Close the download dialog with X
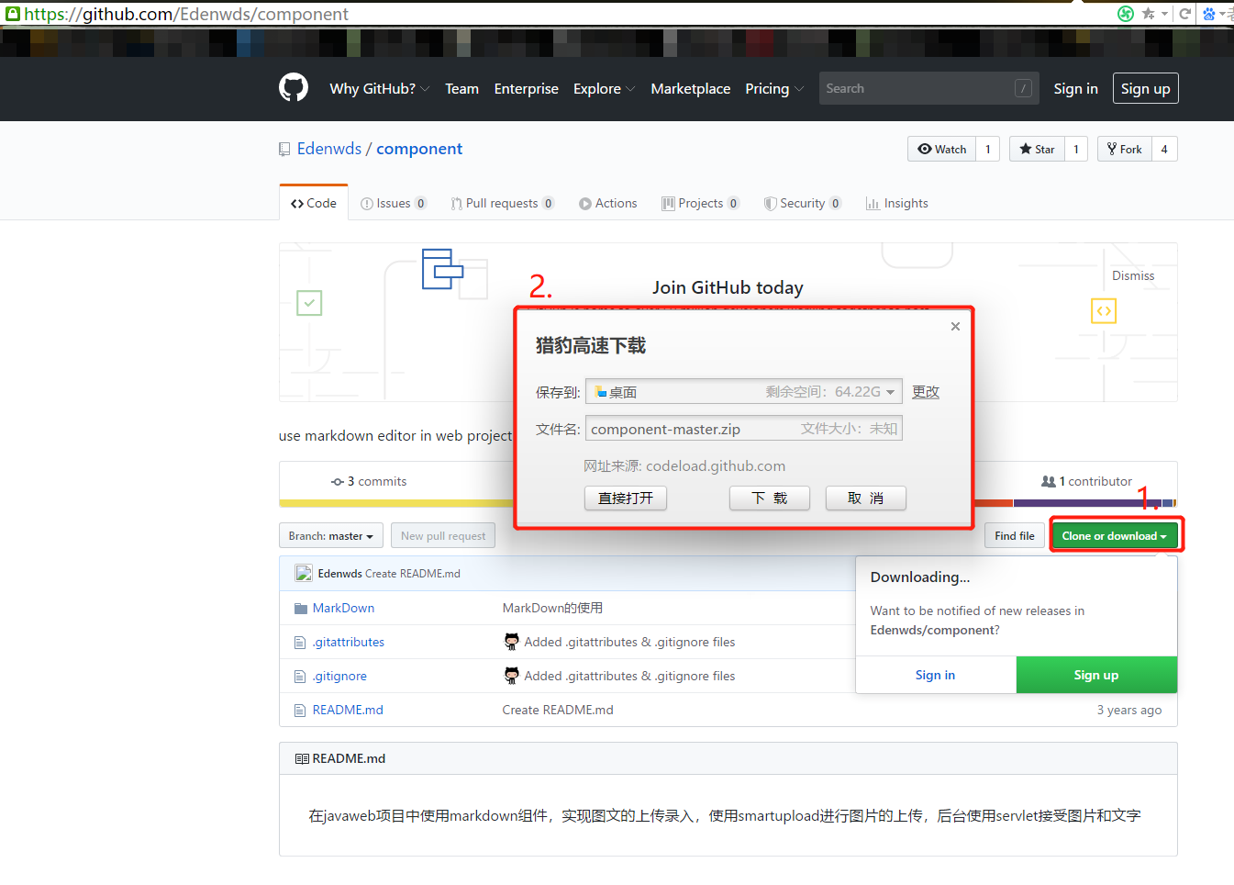The image size is (1234, 885). [x=955, y=326]
